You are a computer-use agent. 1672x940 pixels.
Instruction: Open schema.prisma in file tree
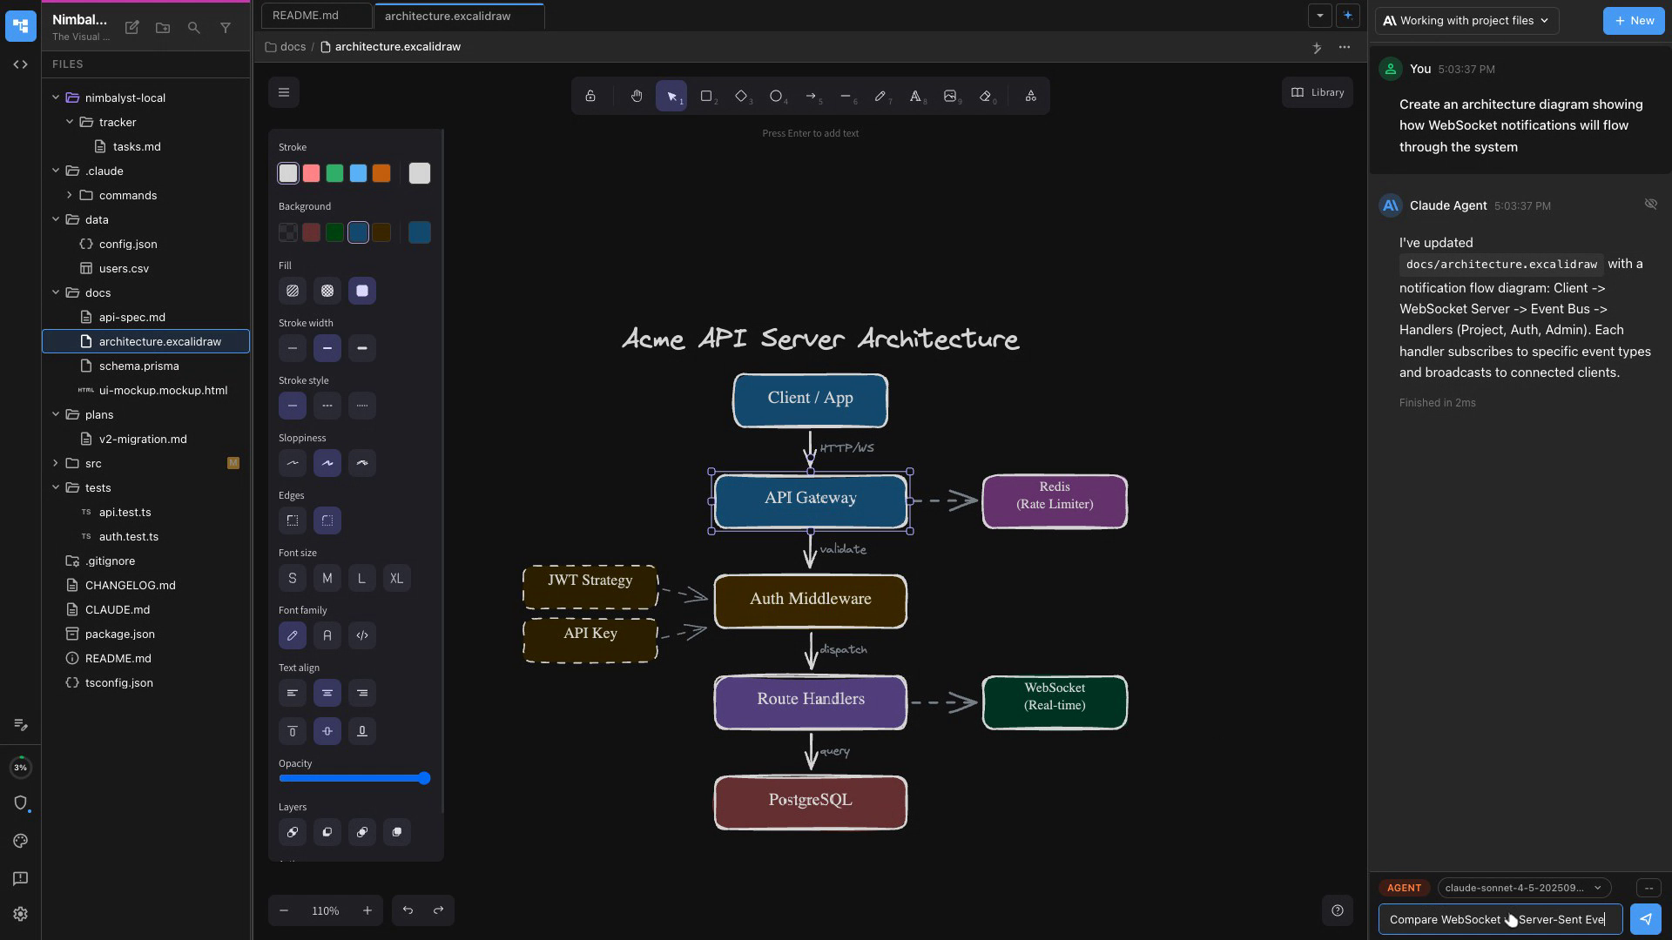[138, 366]
